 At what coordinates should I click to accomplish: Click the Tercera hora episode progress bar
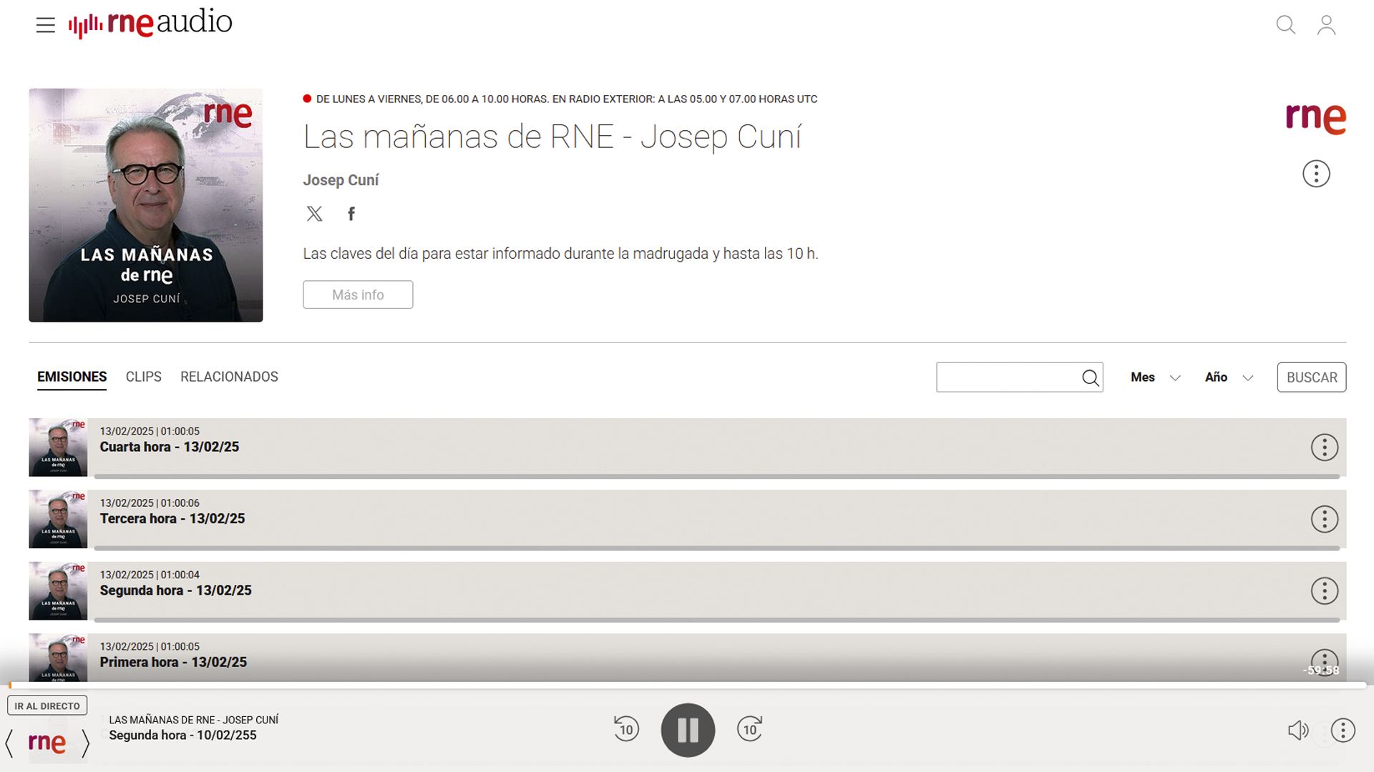[x=716, y=548]
